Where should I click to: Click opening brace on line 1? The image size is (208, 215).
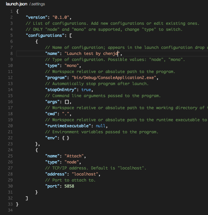[x=17, y=11]
